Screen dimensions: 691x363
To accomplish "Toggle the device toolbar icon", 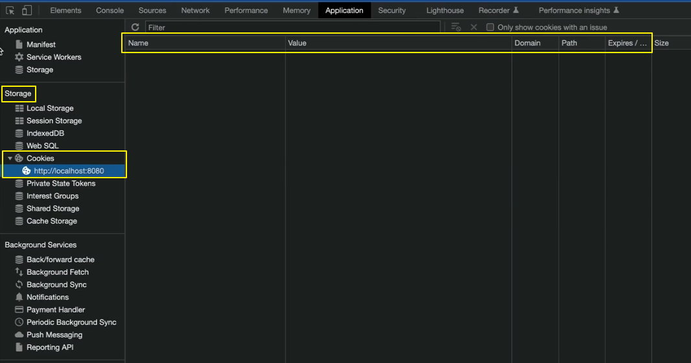I will pyautogui.click(x=27, y=10).
